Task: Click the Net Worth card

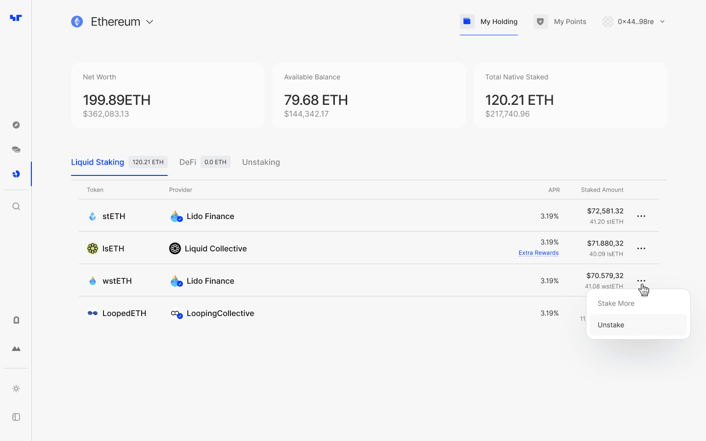Action: click(168, 96)
